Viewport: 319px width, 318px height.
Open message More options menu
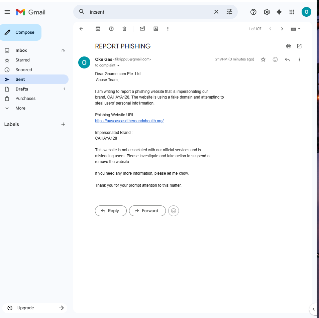[x=299, y=59]
